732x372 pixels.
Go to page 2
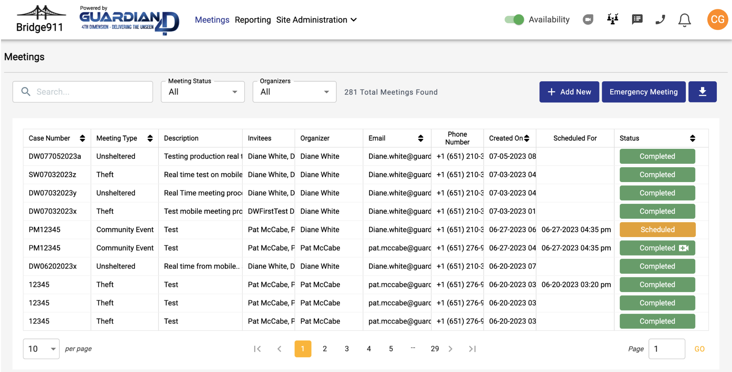(x=325, y=349)
